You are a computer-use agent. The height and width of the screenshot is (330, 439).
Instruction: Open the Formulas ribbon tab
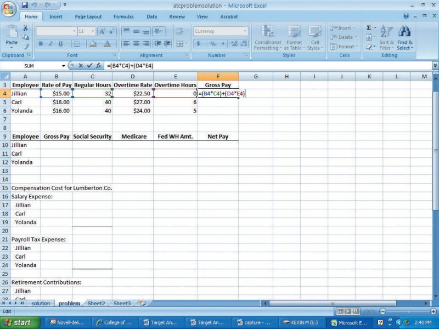click(123, 17)
